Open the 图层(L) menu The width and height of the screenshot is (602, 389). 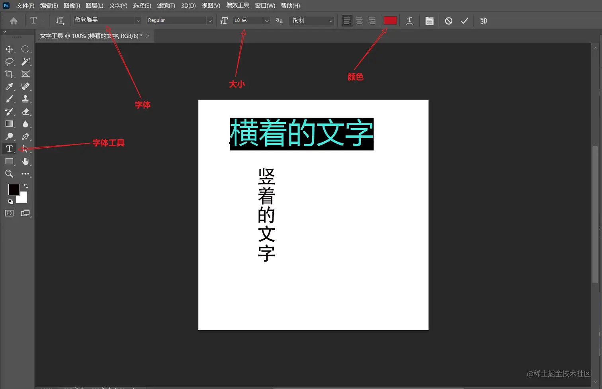click(x=94, y=6)
